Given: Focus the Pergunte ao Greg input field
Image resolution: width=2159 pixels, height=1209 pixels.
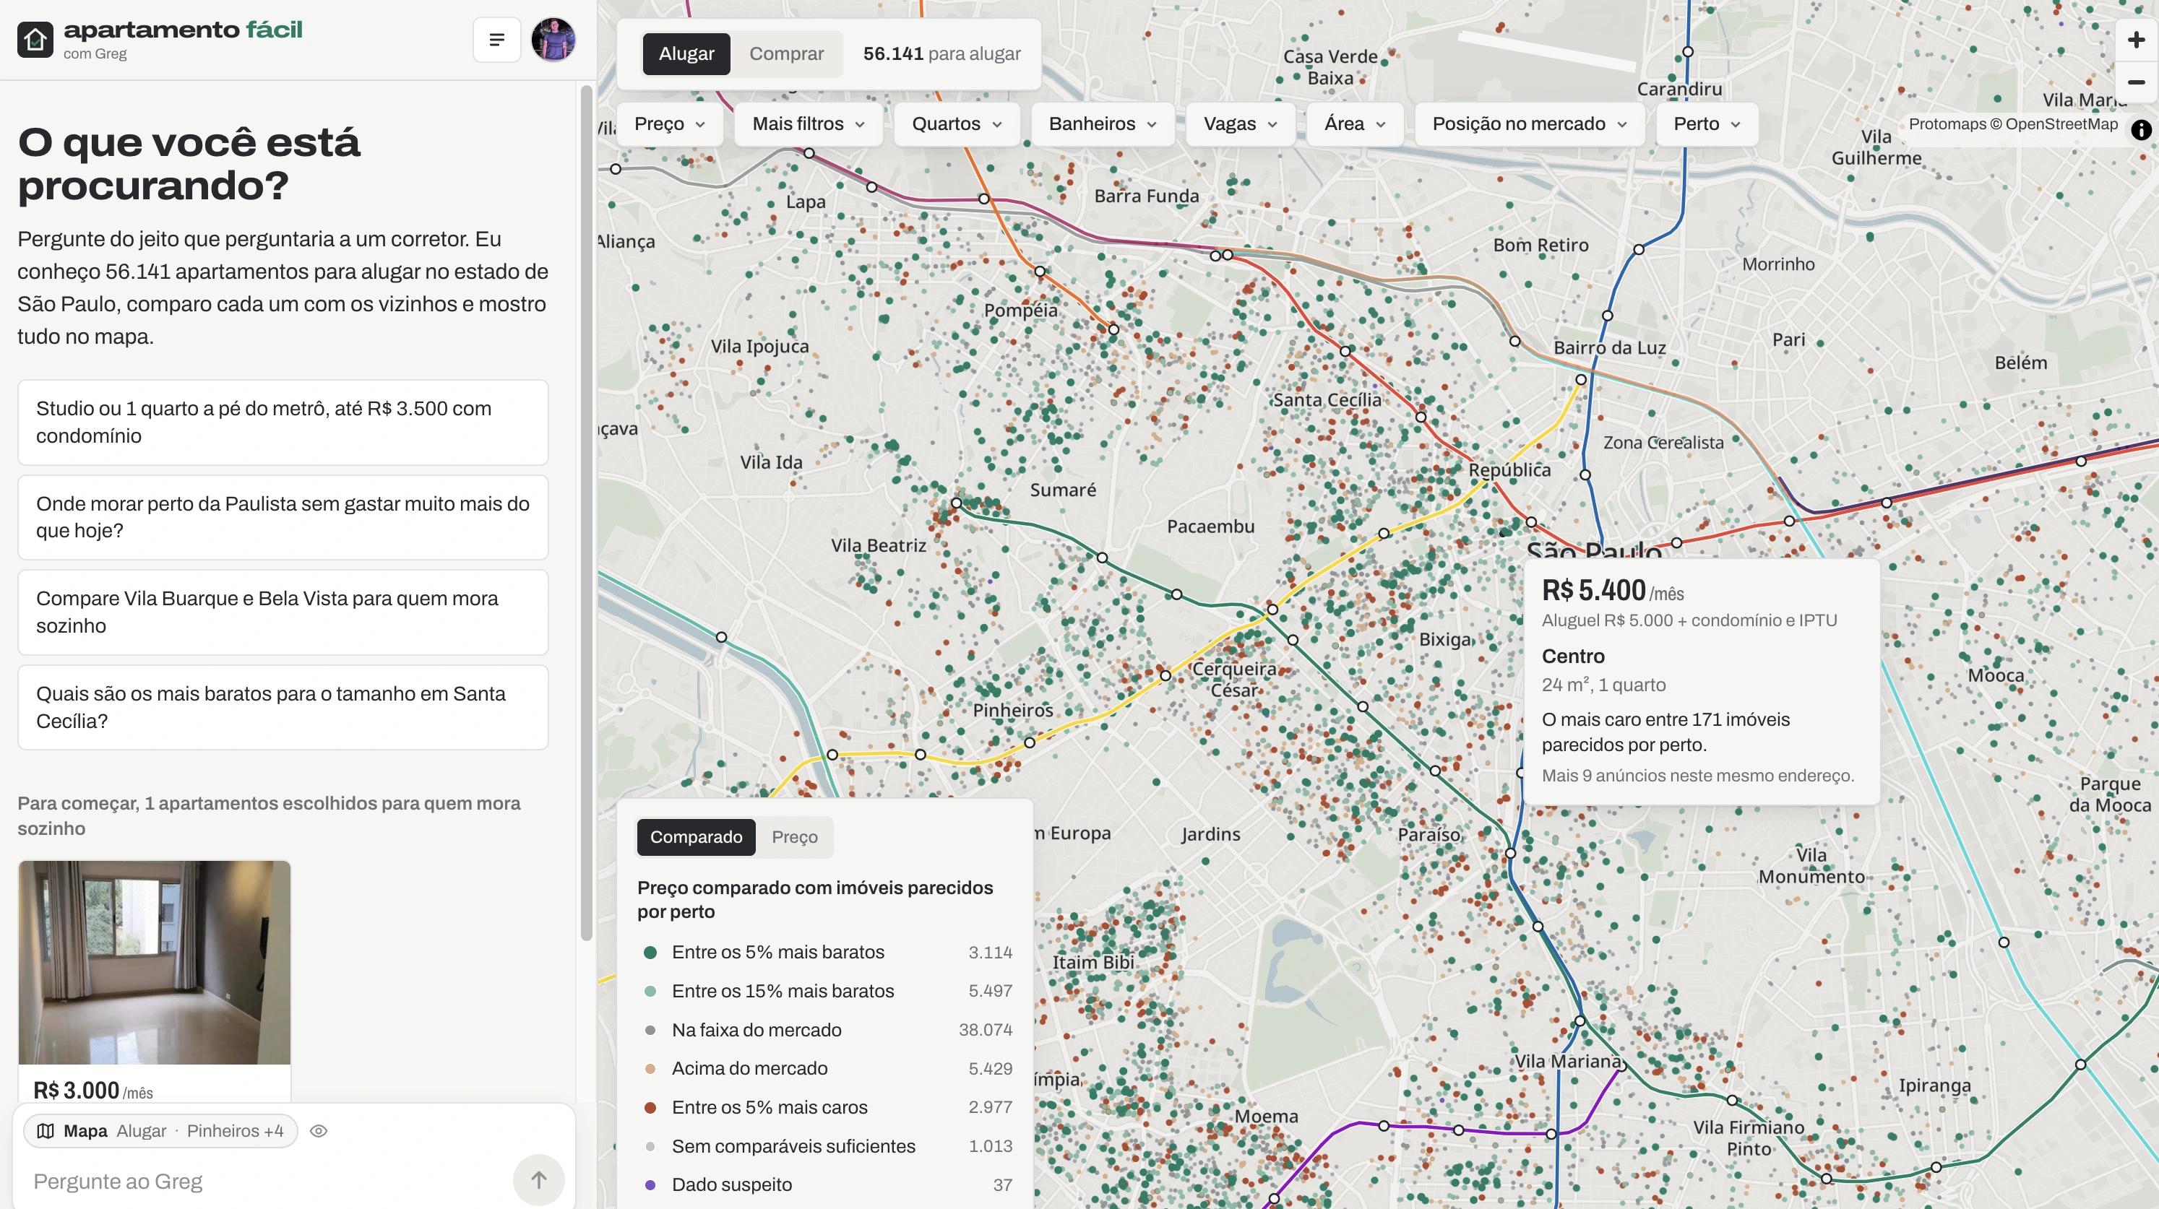Looking at the screenshot, I should (268, 1181).
